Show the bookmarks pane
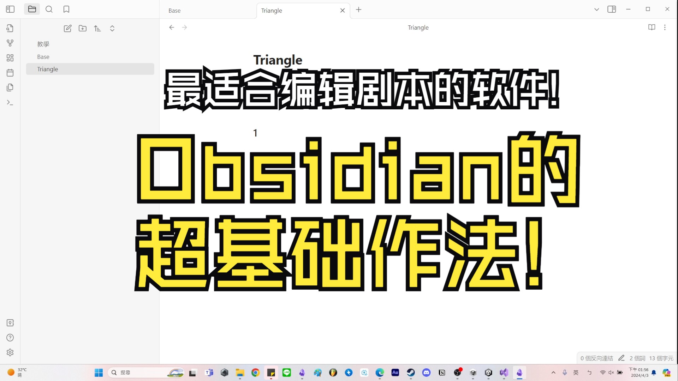678x381 pixels. click(66, 9)
